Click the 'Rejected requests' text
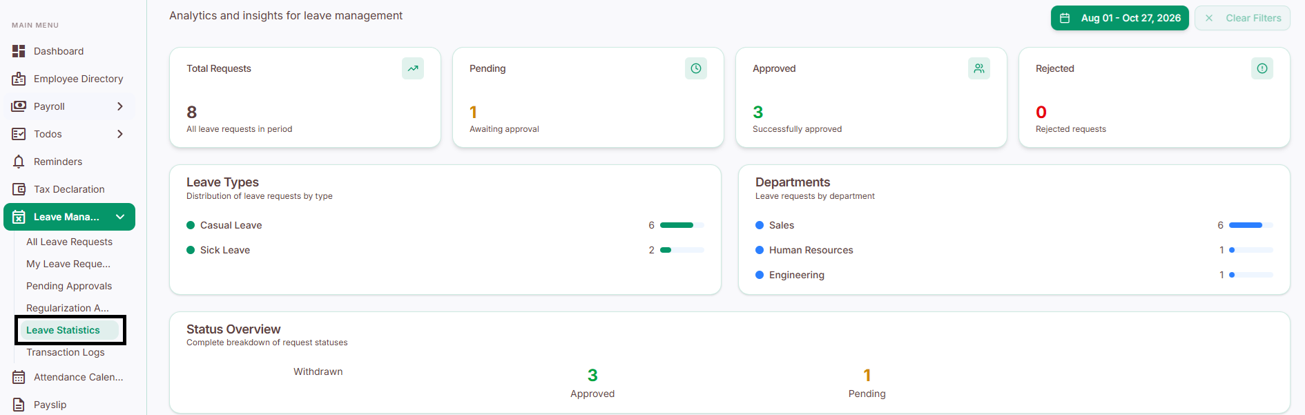The image size is (1305, 415). (x=1071, y=129)
